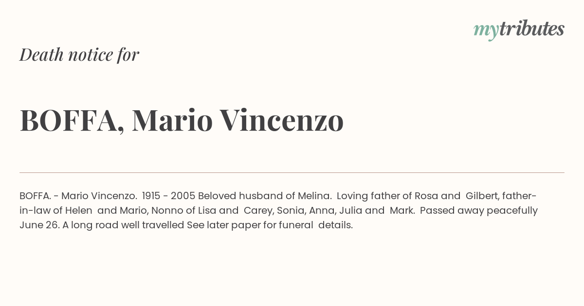Click the name "Rosa" in the notice
The height and width of the screenshot is (306, 584).
pos(426,196)
